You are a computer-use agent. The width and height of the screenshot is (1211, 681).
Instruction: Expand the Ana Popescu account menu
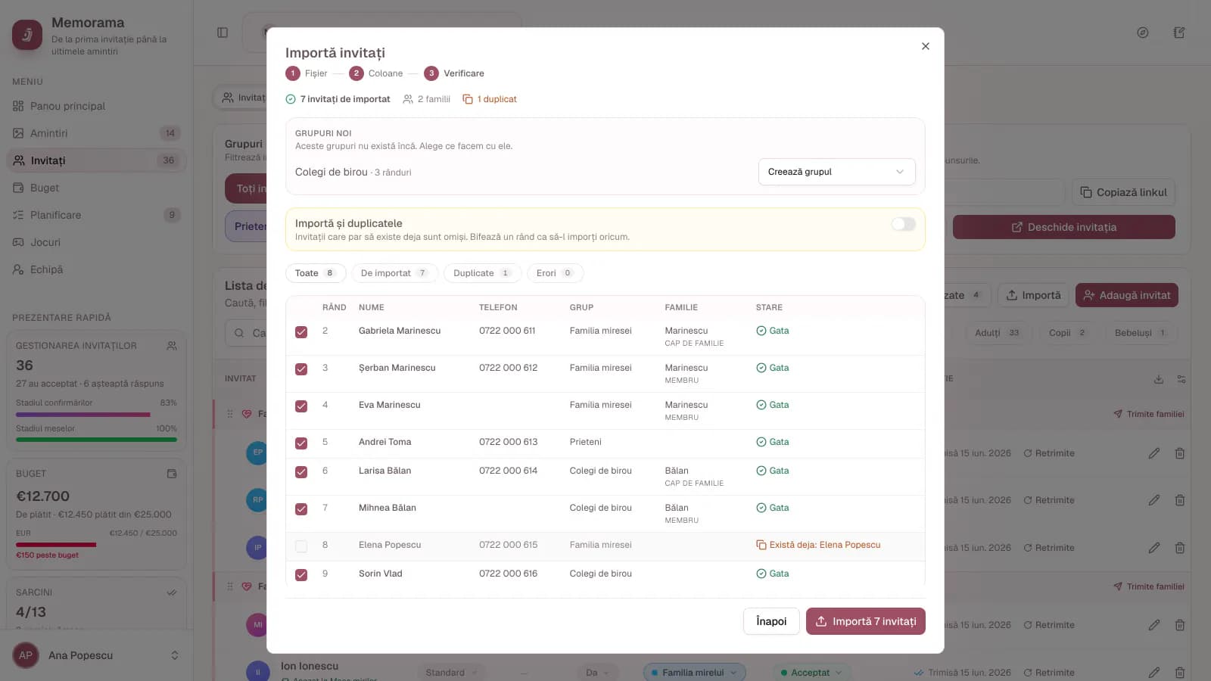click(x=96, y=655)
